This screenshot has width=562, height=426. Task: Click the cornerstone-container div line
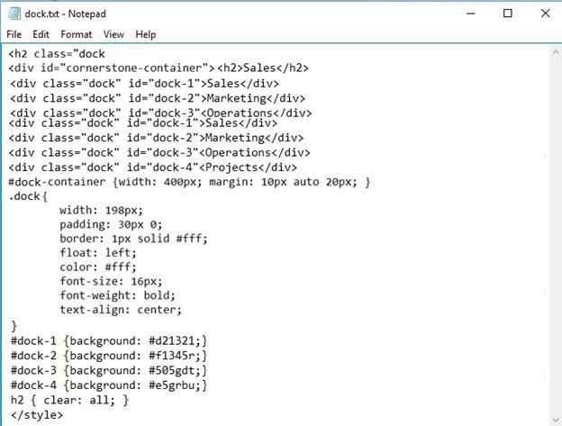pyautogui.click(x=159, y=68)
